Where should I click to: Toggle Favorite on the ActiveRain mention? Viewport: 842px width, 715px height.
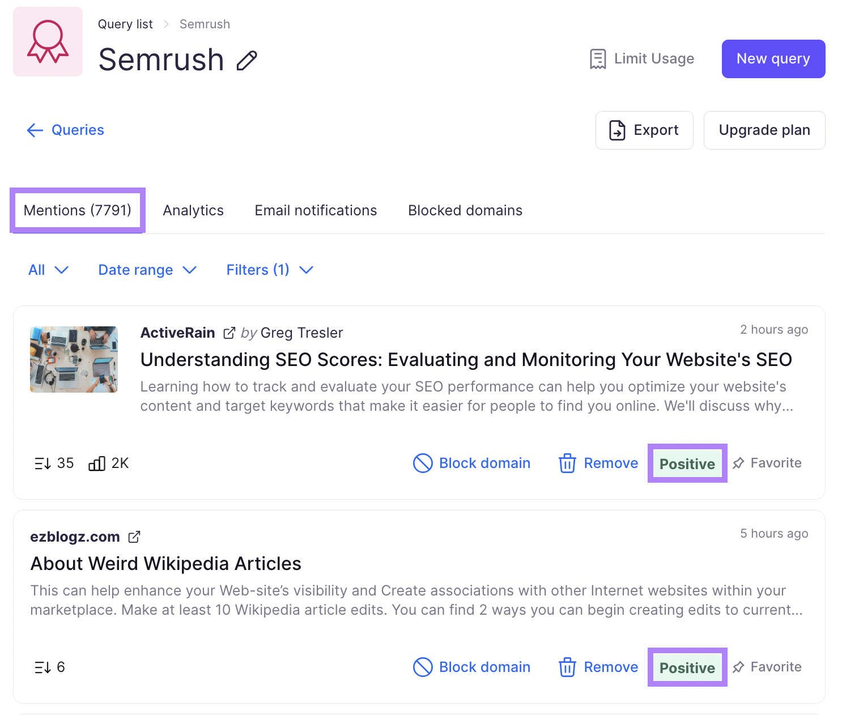(739, 463)
